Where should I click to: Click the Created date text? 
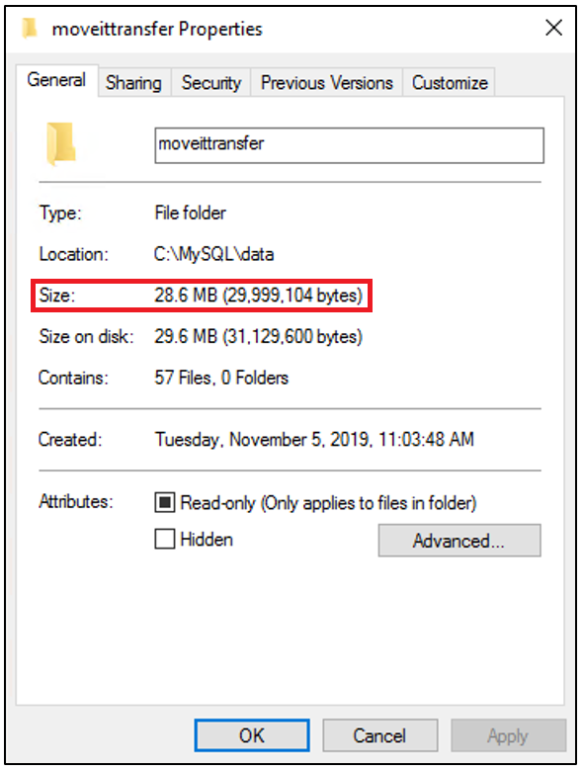[314, 439]
